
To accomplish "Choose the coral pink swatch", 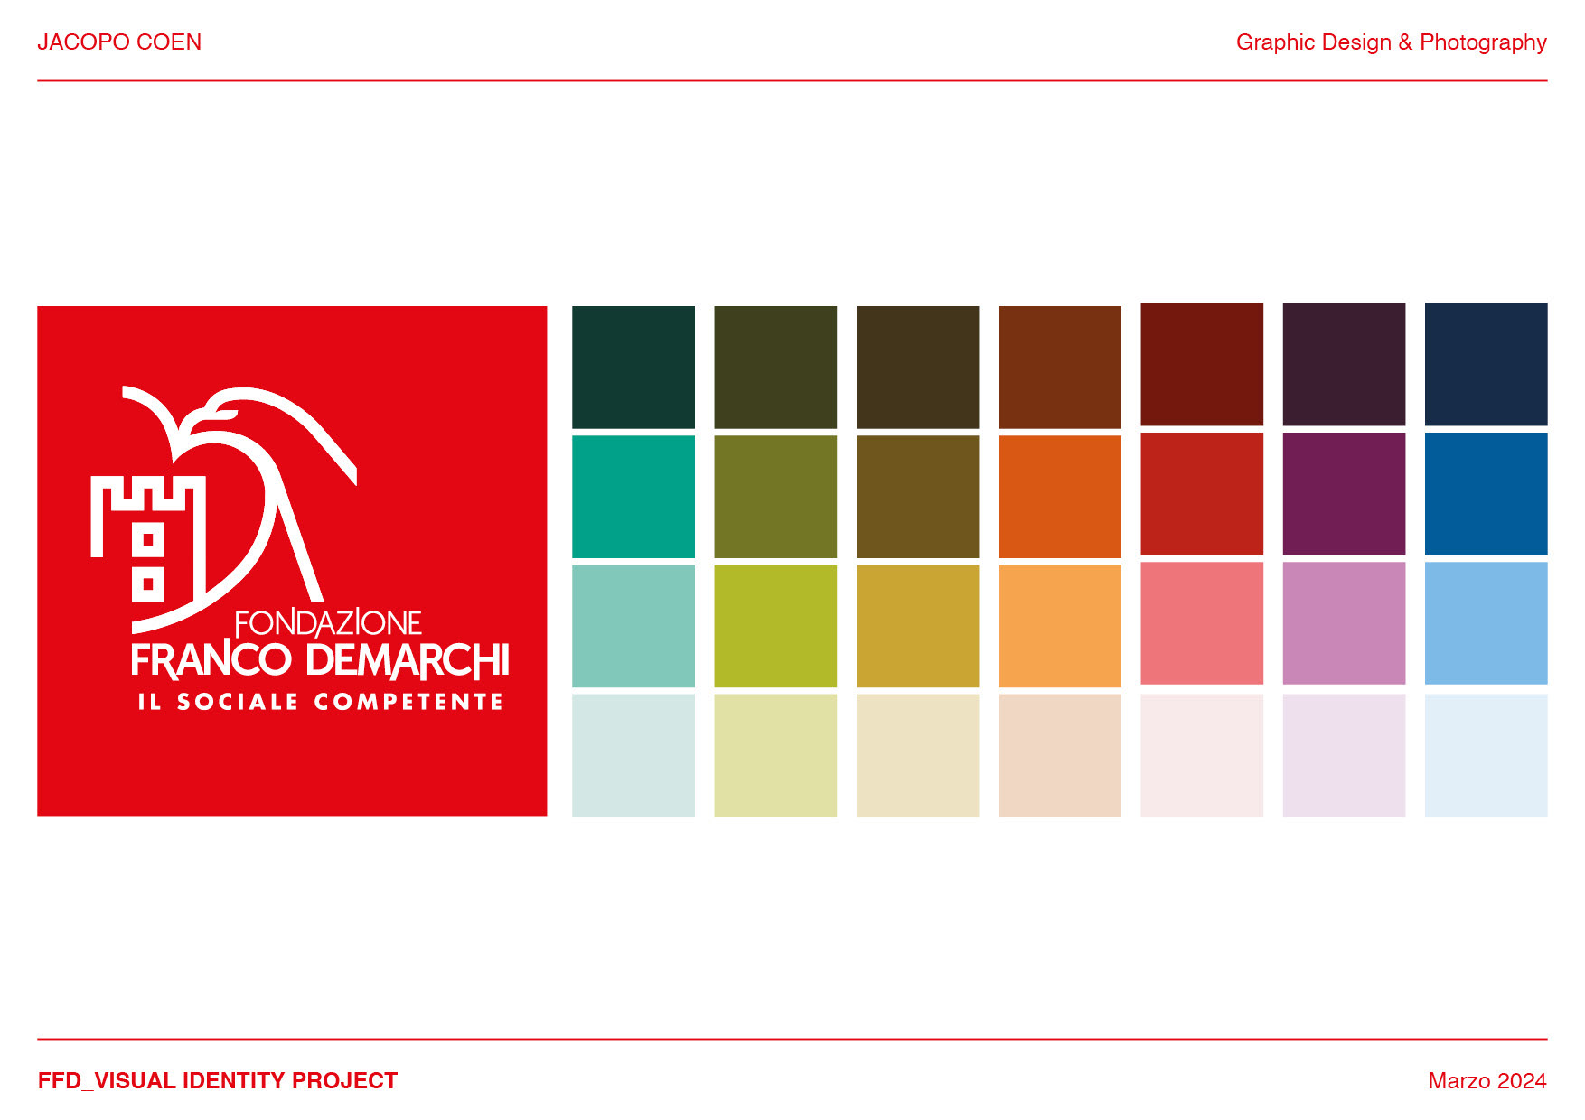I will (x=1202, y=623).
